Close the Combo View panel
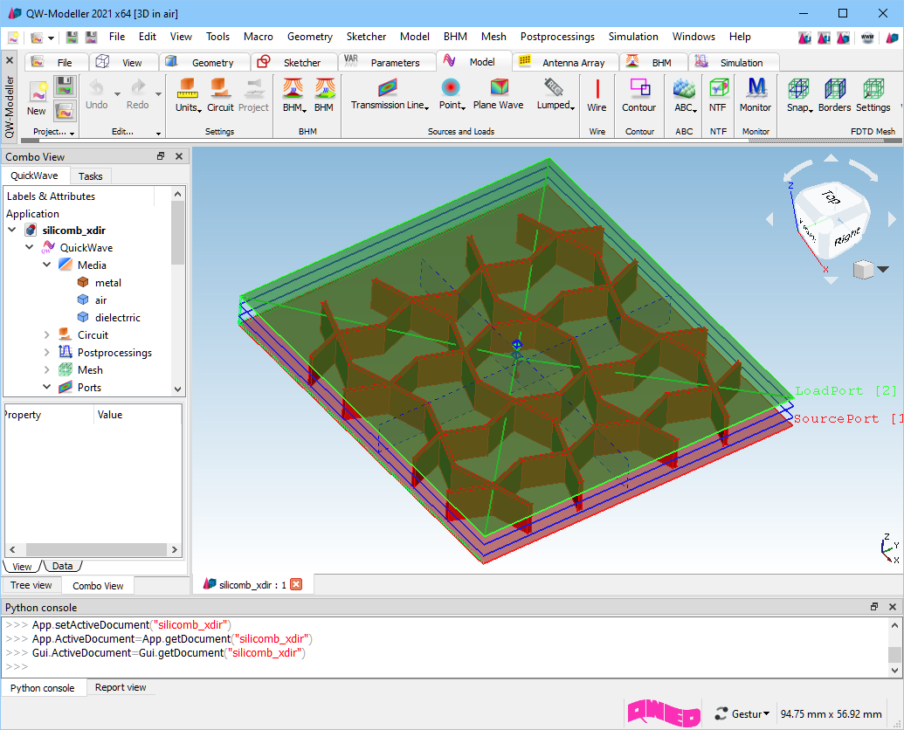This screenshot has height=730, width=904. click(x=179, y=156)
